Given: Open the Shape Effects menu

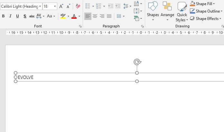Looking at the screenshot, I should (x=207, y=19).
